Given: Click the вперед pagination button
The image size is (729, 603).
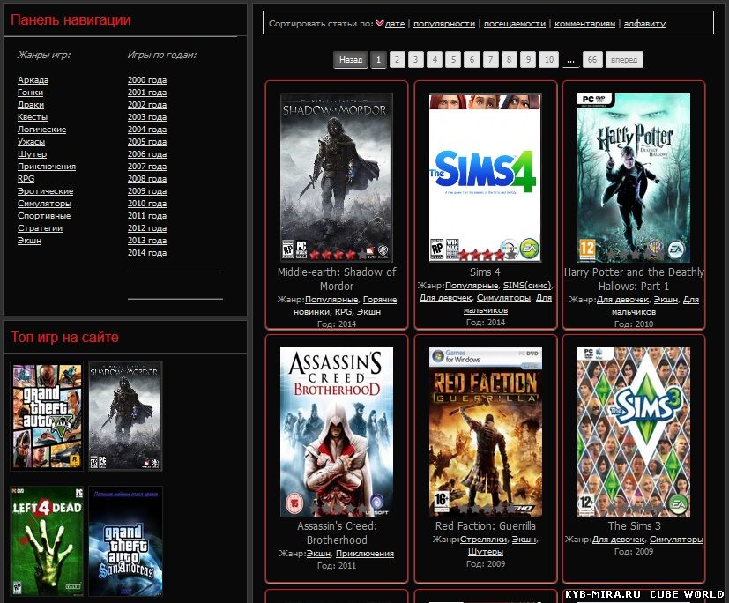Looking at the screenshot, I should tap(624, 60).
